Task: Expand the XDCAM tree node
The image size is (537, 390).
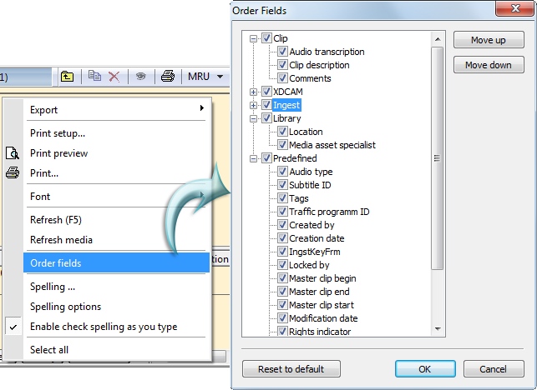Action: (x=253, y=92)
